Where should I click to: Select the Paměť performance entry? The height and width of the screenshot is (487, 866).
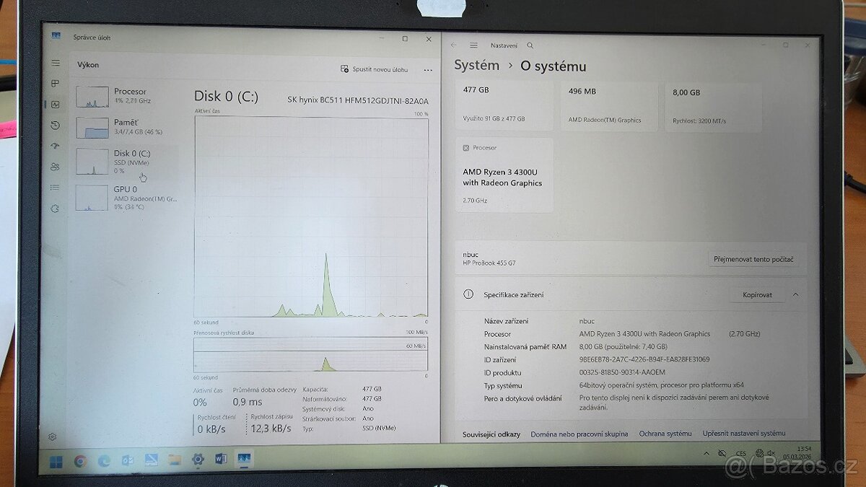[127, 127]
